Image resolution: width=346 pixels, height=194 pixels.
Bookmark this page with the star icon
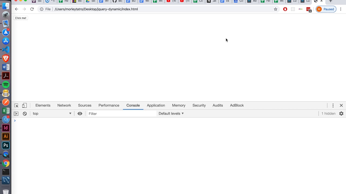[x=275, y=9]
